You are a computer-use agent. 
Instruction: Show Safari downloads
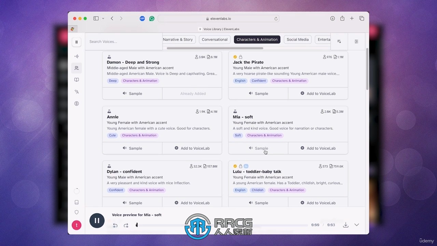pyautogui.click(x=333, y=18)
